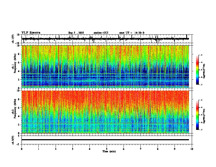Click the ch.1 spectrogram "8" kHz tick label
The height and width of the screenshot is (167, 216).
pyautogui.click(x=19, y=54)
